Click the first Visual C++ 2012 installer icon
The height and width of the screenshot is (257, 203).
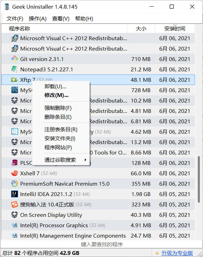(x=15, y=38)
